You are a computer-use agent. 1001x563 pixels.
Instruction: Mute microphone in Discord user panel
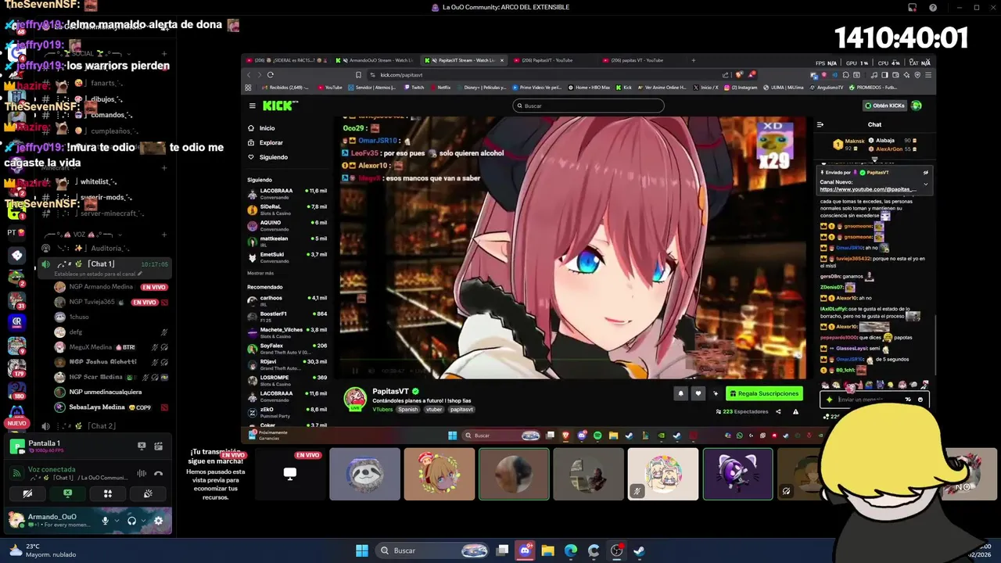point(105,520)
